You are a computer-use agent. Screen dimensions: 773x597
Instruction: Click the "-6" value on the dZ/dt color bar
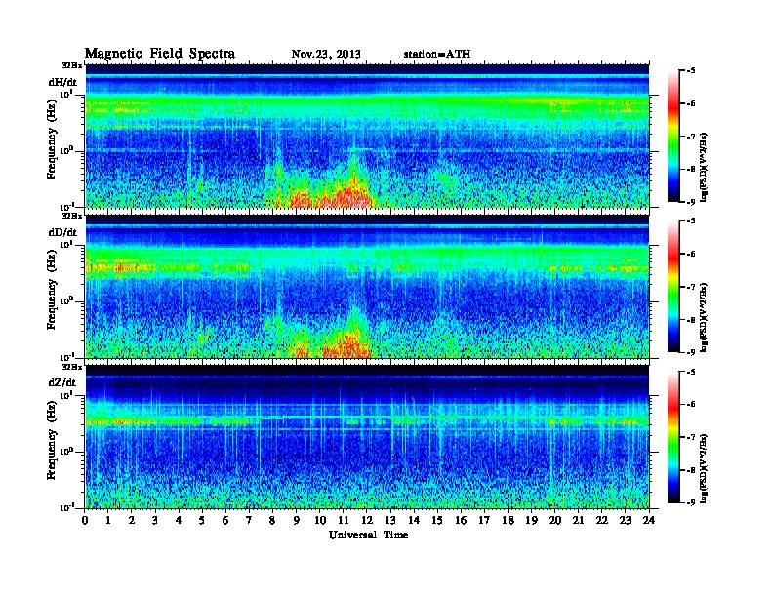click(x=691, y=405)
